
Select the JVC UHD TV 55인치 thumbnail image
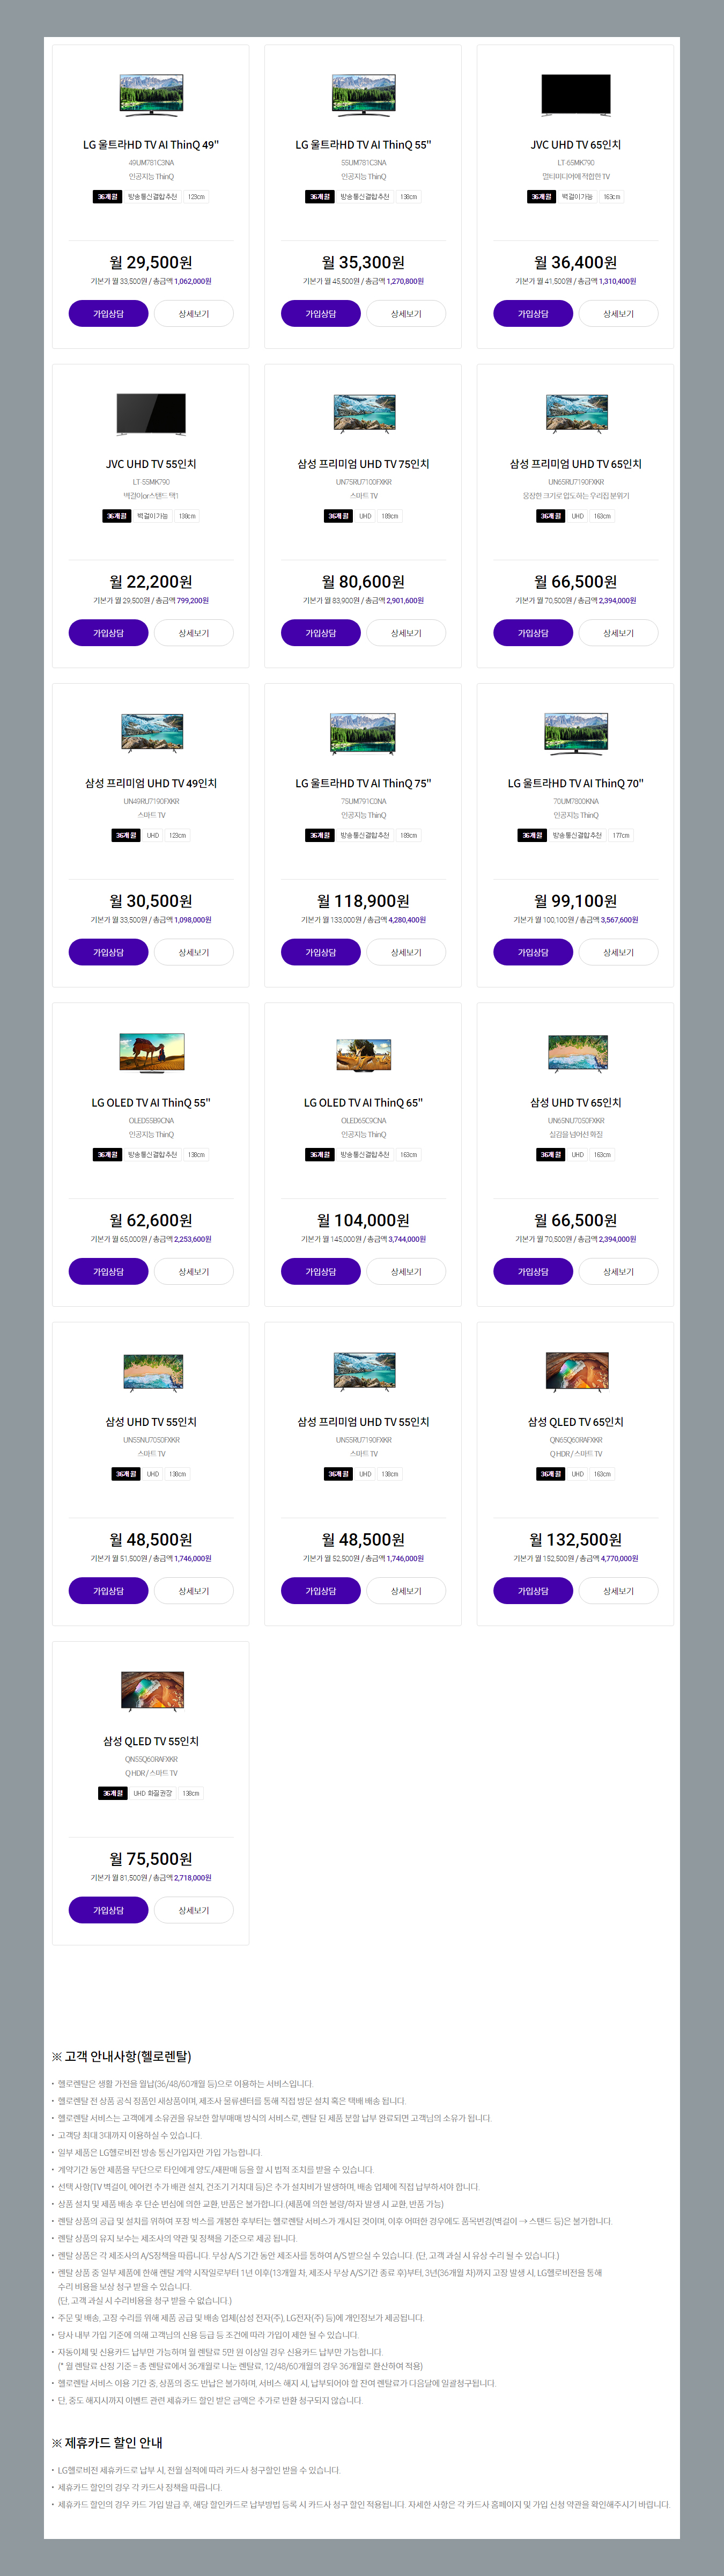coord(151,415)
